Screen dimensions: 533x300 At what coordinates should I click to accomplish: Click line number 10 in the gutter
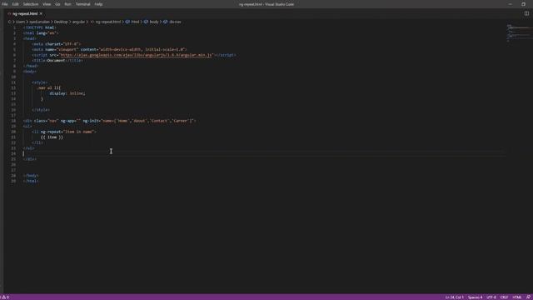click(x=13, y=77)
